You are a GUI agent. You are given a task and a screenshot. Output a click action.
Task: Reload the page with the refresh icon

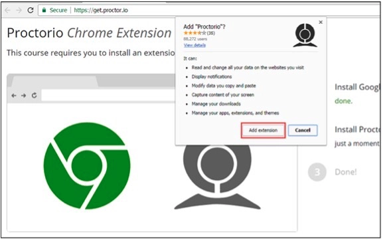pyautogui.click(x=31, y=10)
